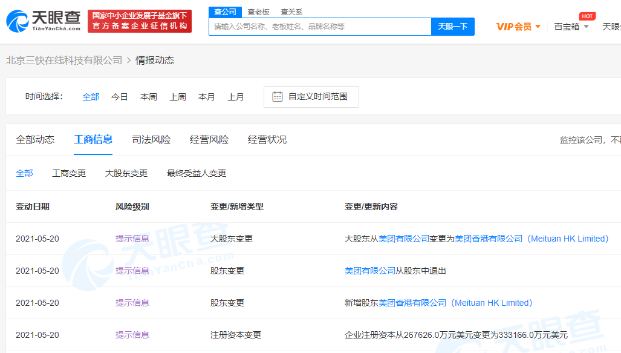
Task: Click the breadcrumb arrow after company name
Action: tap(129, 61)
